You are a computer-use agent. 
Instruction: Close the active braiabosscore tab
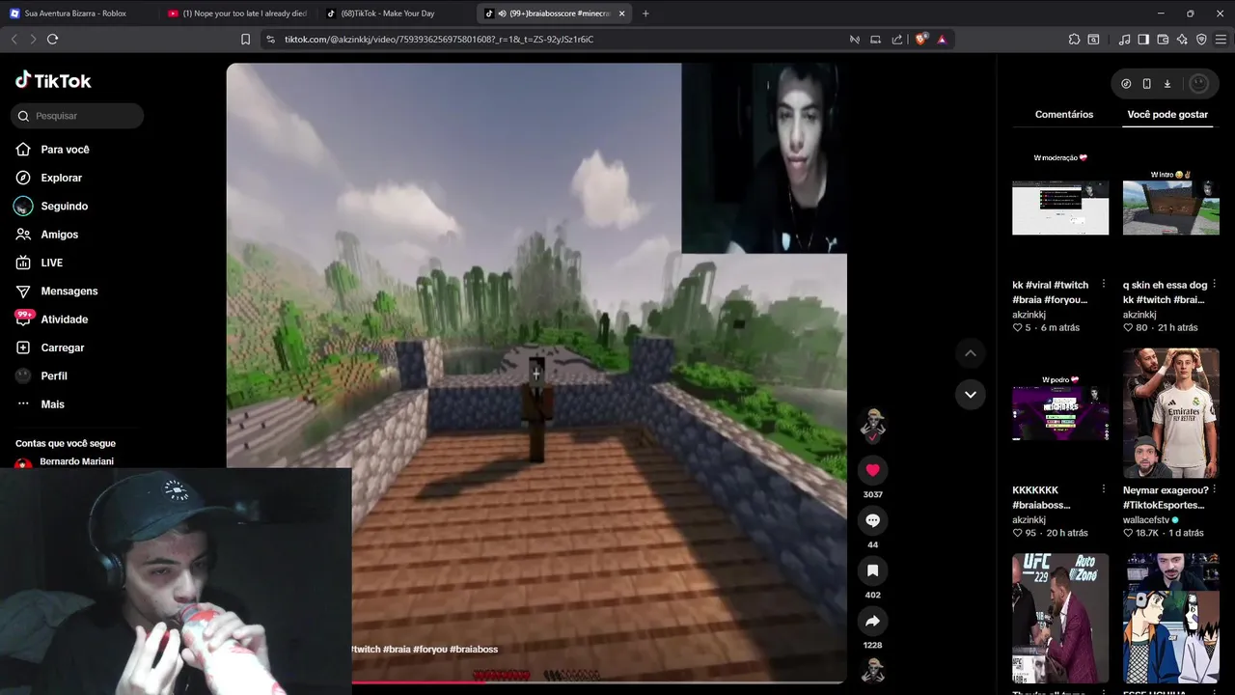coord(621,14)
